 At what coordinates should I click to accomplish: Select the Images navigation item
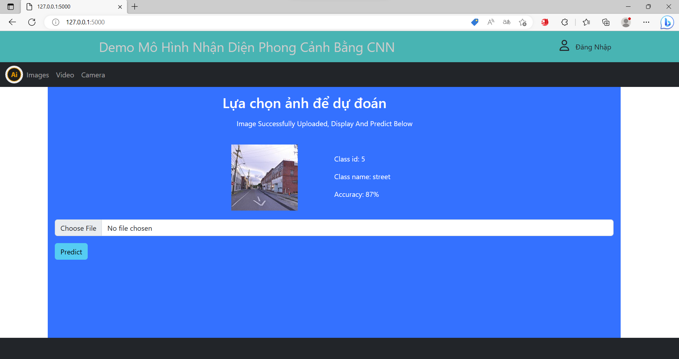point(37,75)
